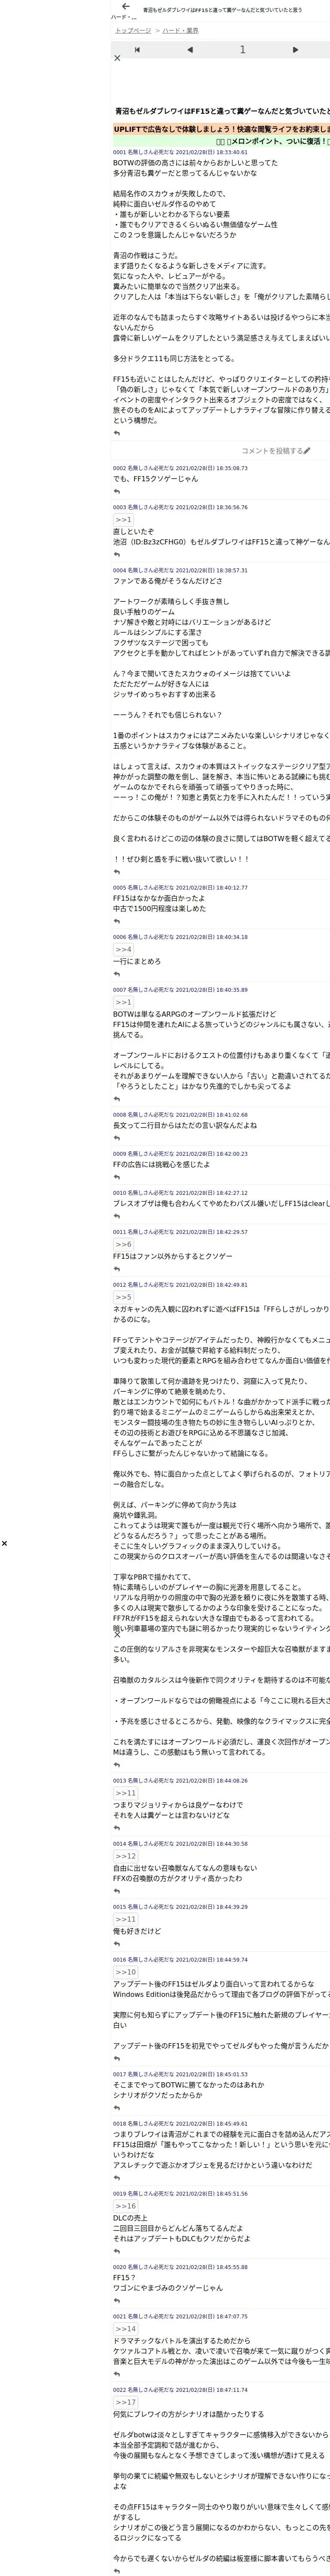Follow the >>1 anchor in post 0007
Screen dimensions: 330x2576
click(123, 1002)
